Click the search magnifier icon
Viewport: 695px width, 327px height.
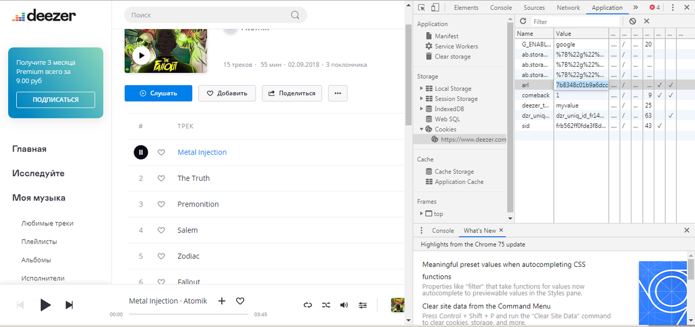295,15
